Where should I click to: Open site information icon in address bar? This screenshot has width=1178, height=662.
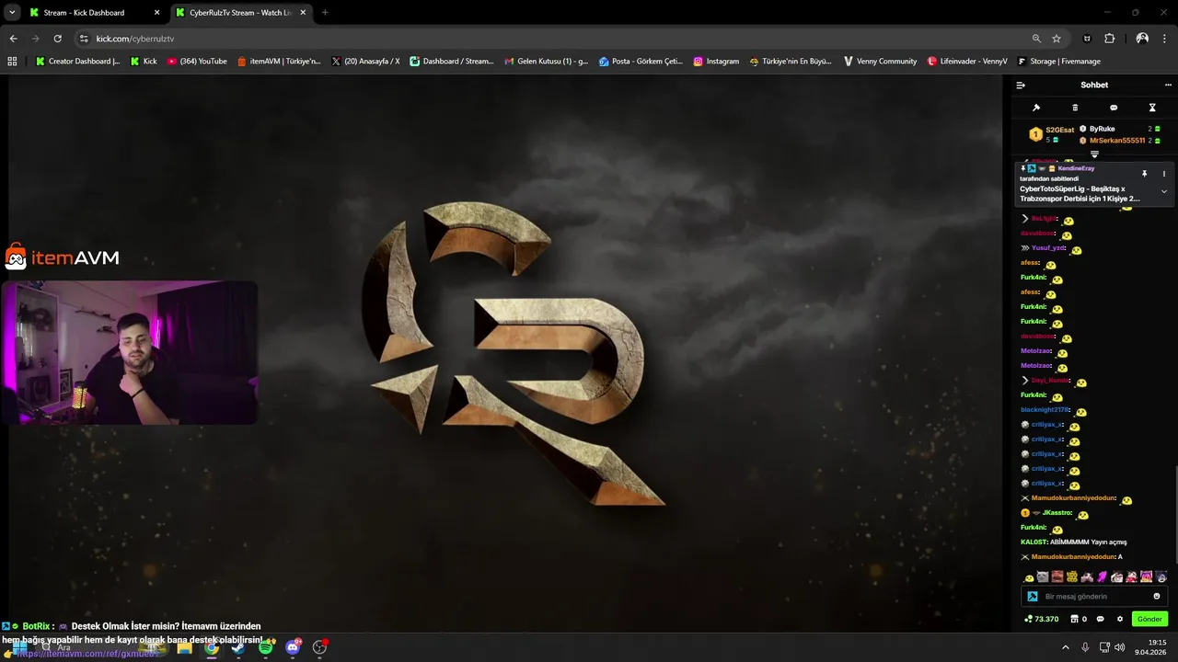(84, 39)
